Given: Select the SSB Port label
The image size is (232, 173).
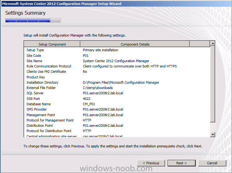Looking at the screenshot, I should pyautogui.click(x=33, y=99).
